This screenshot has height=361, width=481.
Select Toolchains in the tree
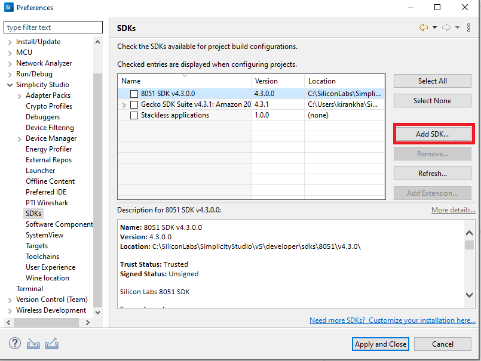pyautogui.click(x=42, y=257)
